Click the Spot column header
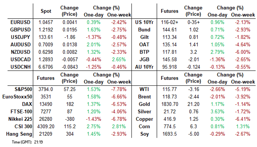This screenshot has height=147, width=257. [46, 11]
